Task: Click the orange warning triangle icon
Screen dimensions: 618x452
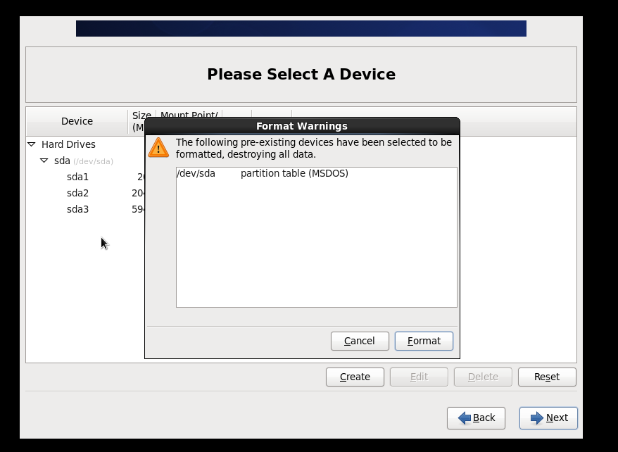Action: (158, 148)
